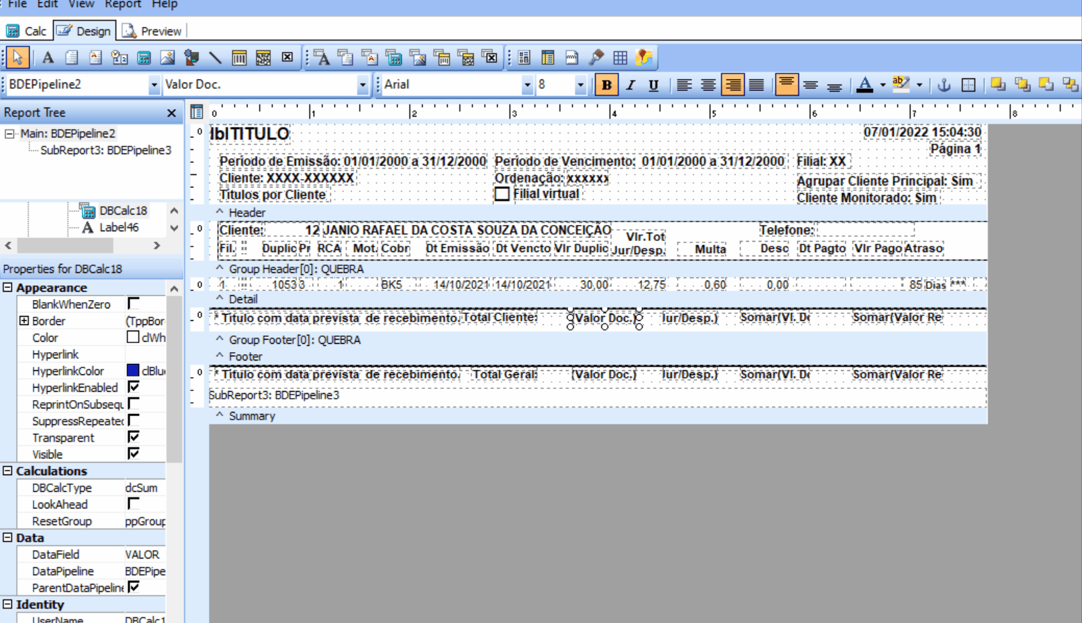Choose the 2D BarCode component tool

[263, 58]
